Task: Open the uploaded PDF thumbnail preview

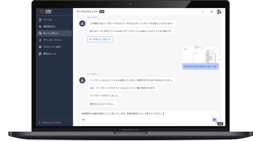Action: coord(200,55)
